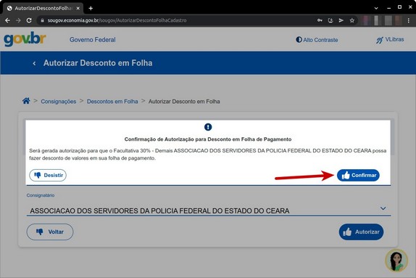Click the 'Confirmação de Autorização' dialog heading

(208, 139)
